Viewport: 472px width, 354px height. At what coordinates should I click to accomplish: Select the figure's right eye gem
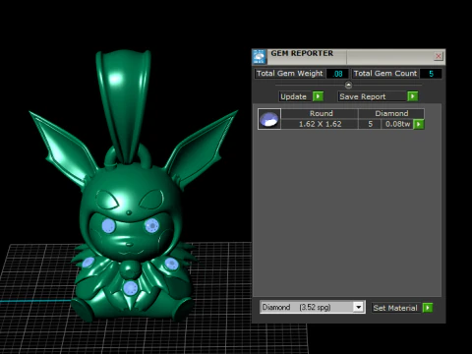pyautogui.click(x=151, y=225)
